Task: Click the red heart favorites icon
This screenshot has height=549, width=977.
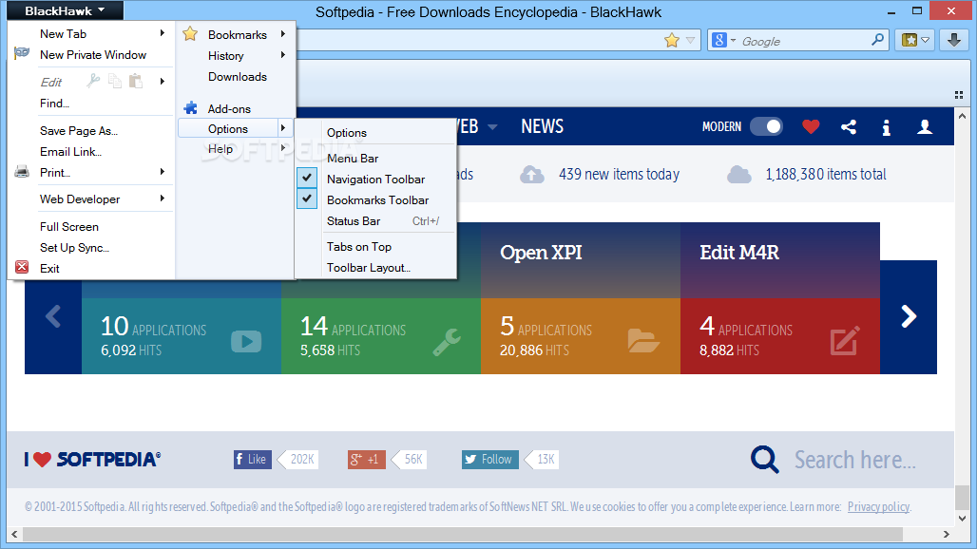Action: [811, 127]
